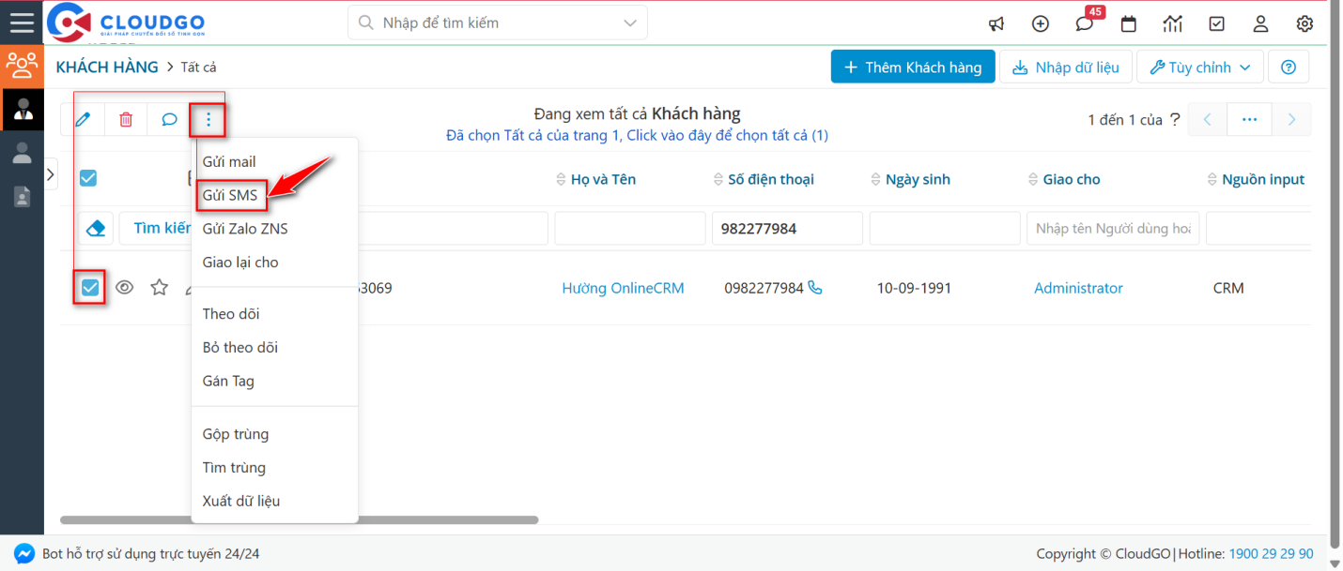Open the reports chart icon

click(x=1172, y=23)
